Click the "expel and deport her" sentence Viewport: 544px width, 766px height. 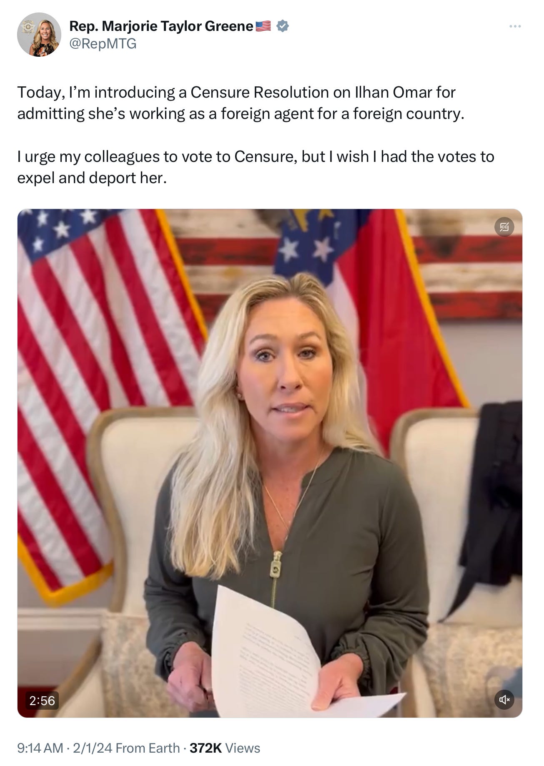click(92, 178)
